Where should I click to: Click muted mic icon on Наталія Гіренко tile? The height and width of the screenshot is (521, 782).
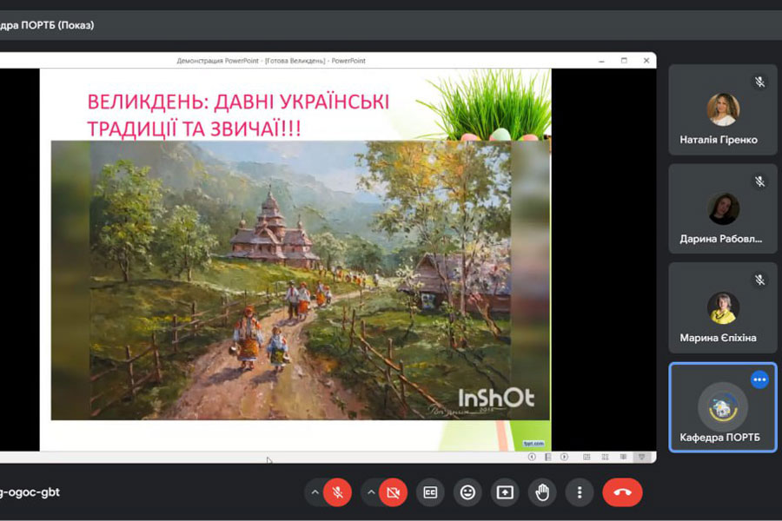pos(759,82)
